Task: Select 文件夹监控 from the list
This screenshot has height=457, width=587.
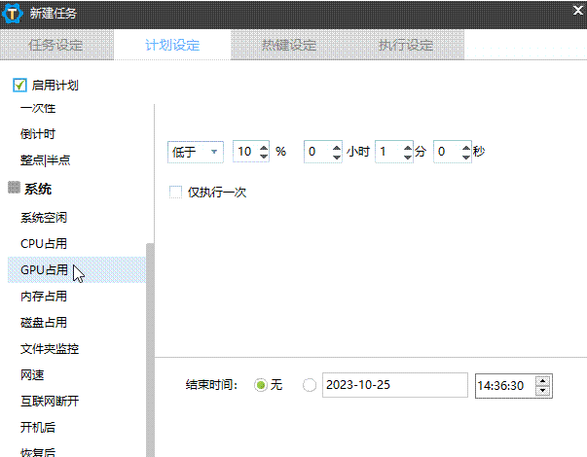Action: (x=50, y=349)
